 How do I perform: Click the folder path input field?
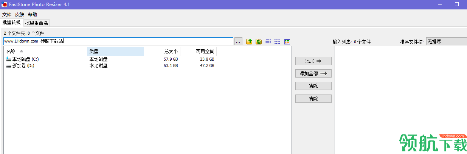coord(118,41)
